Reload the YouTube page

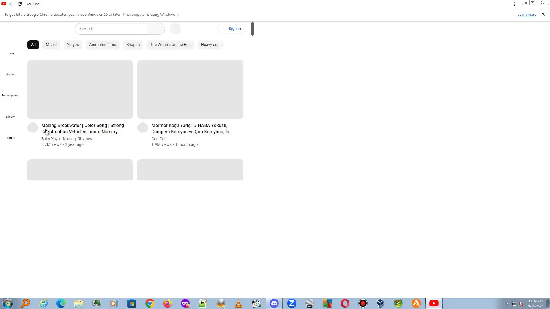click(20, 4)
